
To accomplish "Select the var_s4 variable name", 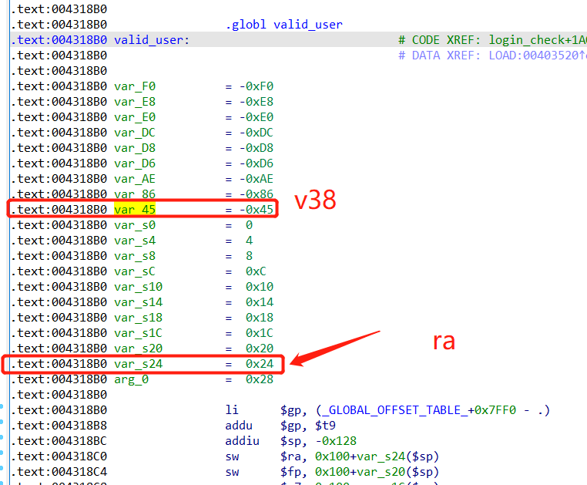I will [135, 241].
